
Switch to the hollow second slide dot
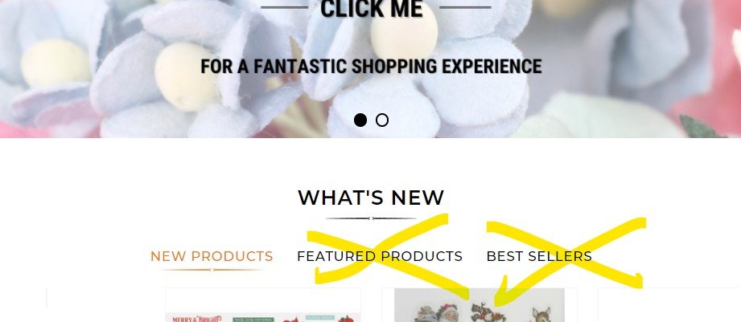pos(382,120)
